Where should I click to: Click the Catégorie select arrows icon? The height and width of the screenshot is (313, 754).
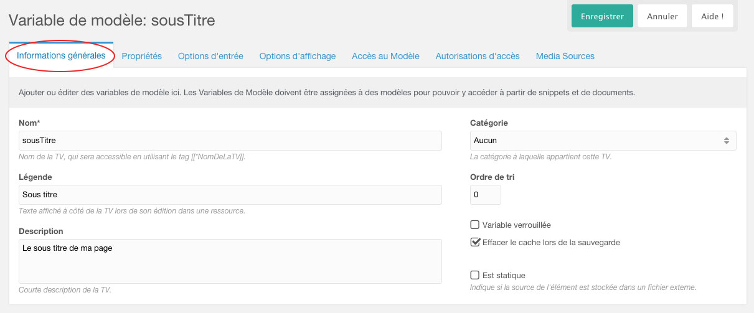(x=726, y=141)
